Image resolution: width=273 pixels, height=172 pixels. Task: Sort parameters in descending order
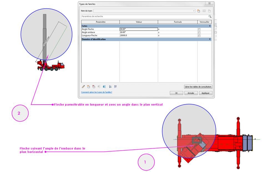click(115, 87)
